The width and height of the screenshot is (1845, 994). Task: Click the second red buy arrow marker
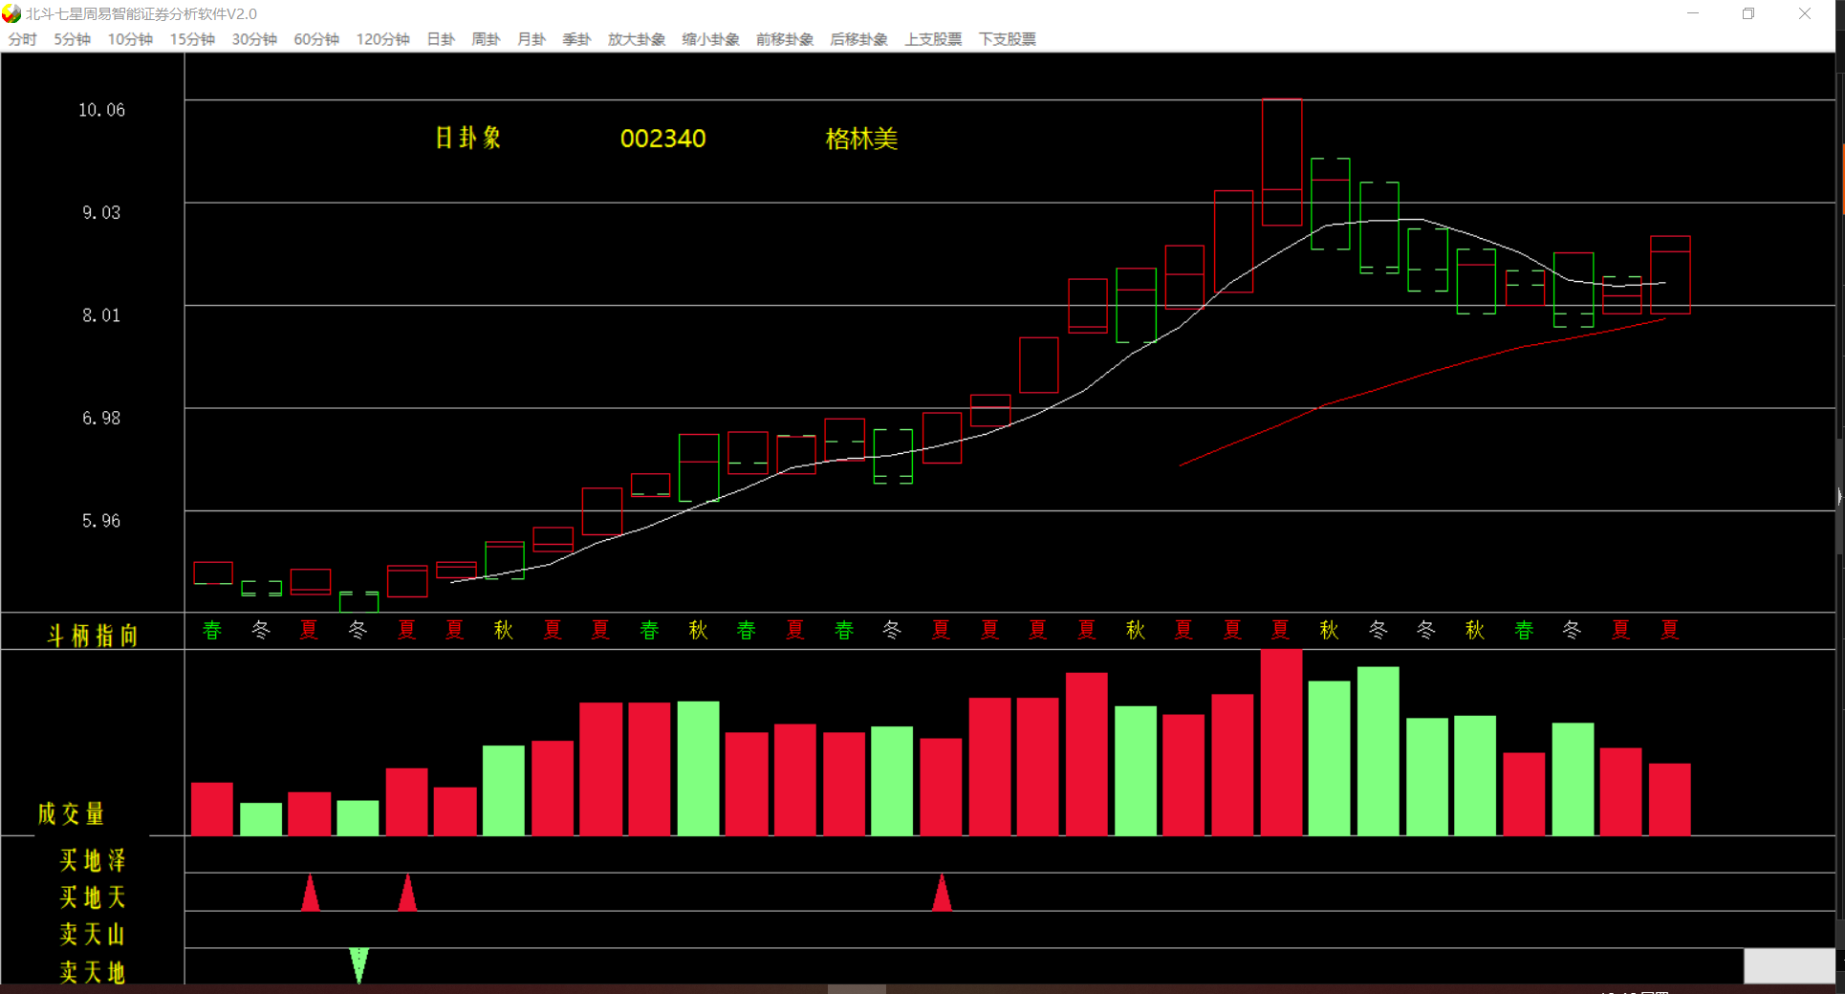coord(407,893)
